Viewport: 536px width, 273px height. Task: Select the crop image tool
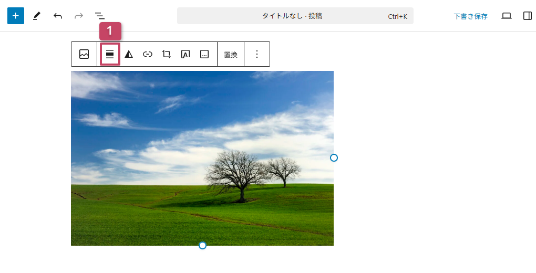click(x=167, y=54)
